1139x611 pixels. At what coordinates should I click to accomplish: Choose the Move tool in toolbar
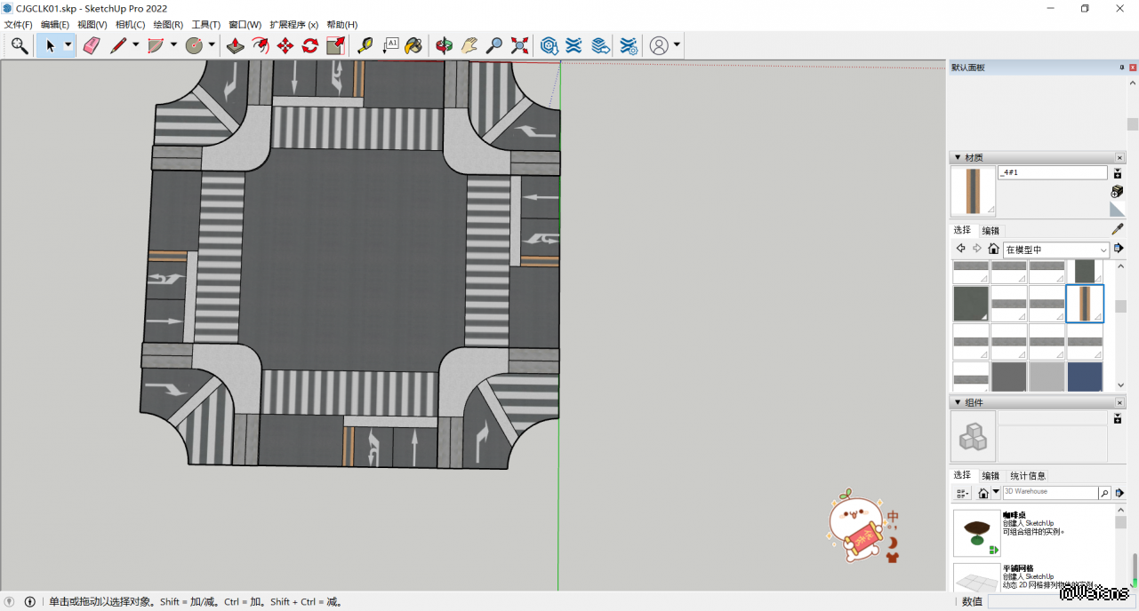click(x=285, y=46)
